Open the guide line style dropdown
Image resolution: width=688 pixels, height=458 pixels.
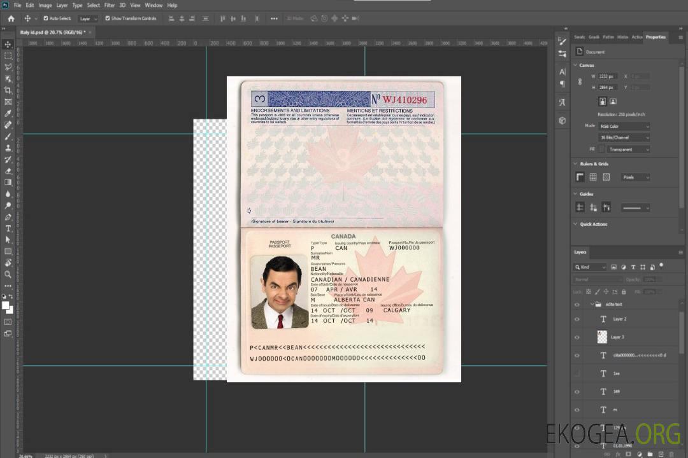pyautogui.click(x=635, y=208)
